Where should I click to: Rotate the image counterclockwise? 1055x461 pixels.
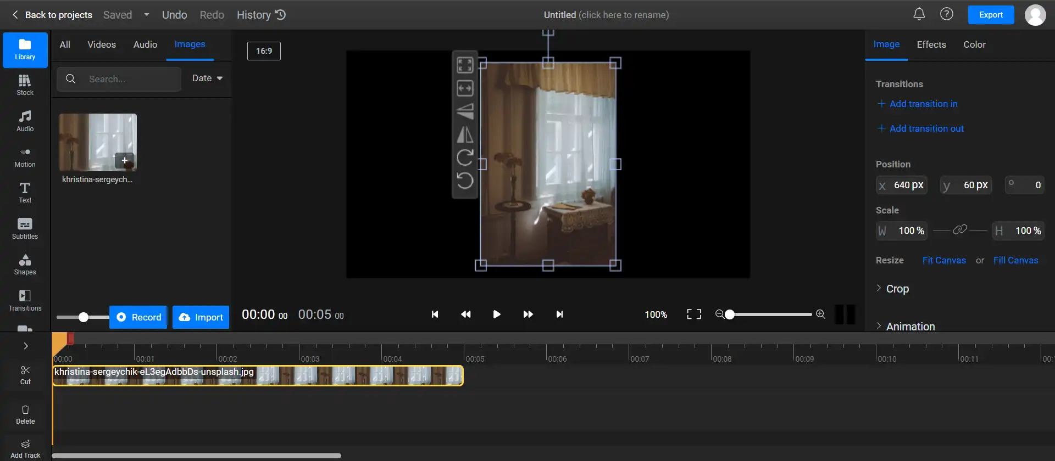pyautogui.click(x=465, y=181)
